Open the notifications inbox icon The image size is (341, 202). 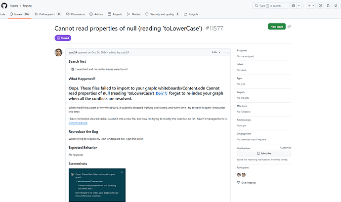click(336, 5)
